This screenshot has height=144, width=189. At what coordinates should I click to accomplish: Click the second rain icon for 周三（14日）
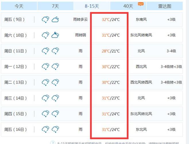pyautogui.click(x=55, y=98)
